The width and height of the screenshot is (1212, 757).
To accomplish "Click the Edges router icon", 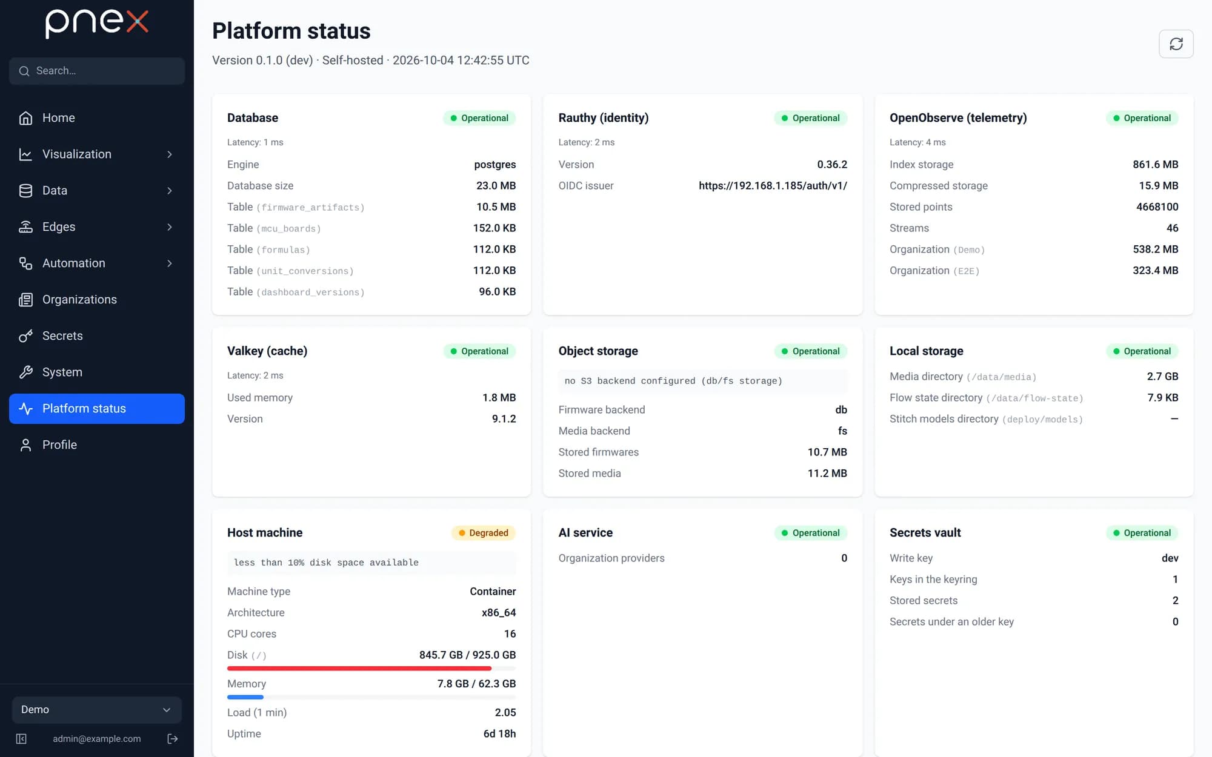I will tap(25, 227).
